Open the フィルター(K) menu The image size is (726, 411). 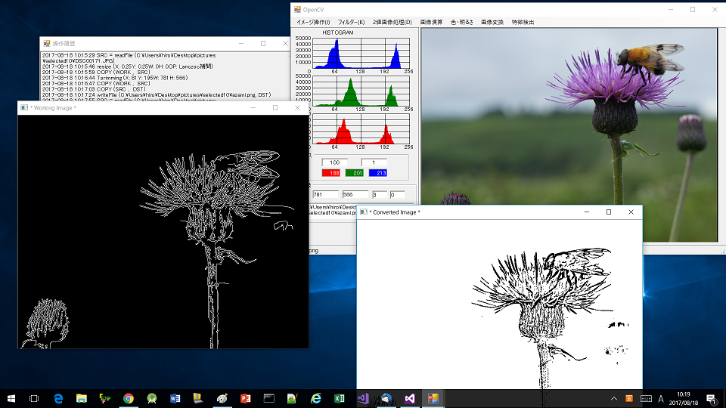pyautogui.click(x=351, y=22)
